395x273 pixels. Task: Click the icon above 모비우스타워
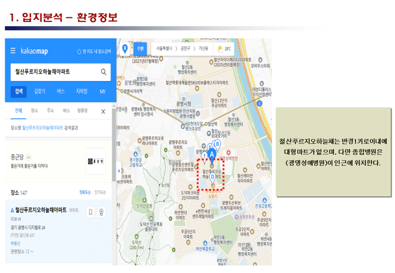(260, 60)
